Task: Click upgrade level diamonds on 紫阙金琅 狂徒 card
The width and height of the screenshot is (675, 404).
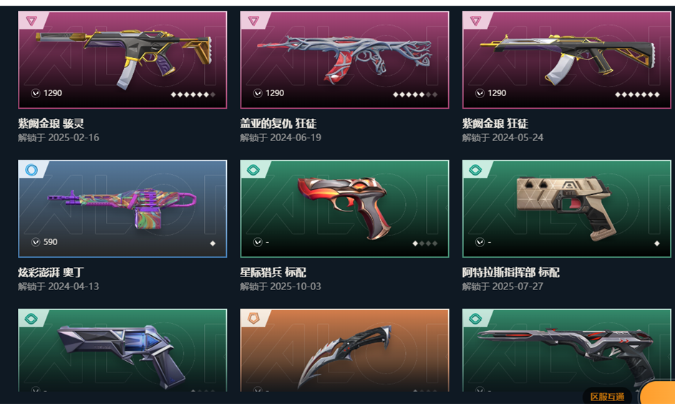Action: point(638,95)
